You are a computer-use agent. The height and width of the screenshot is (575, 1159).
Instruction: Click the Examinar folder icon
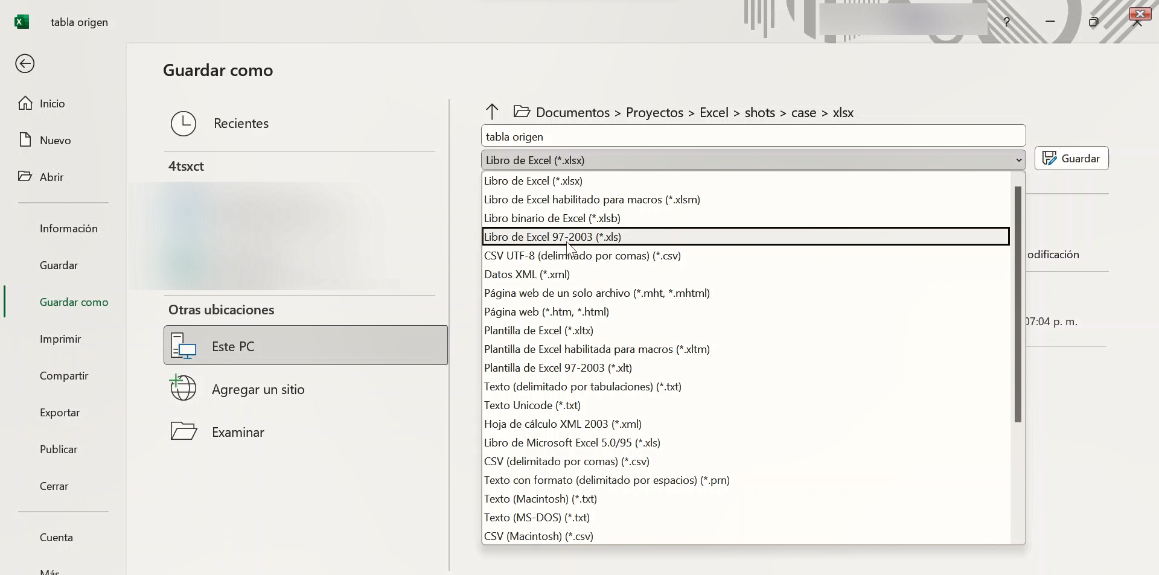tap(184, 431)
